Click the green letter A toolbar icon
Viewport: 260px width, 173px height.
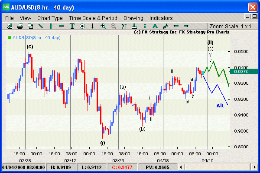155,26
